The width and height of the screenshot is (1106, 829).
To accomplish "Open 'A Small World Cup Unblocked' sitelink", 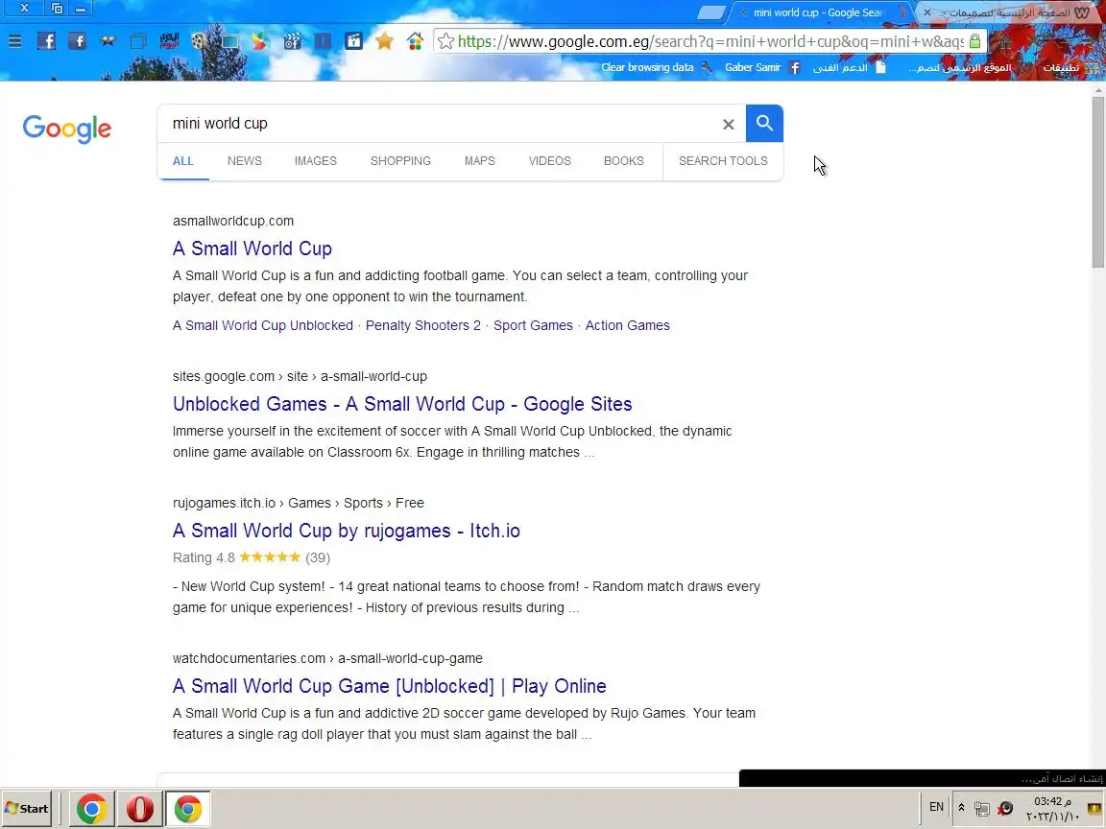I will 262,325.
